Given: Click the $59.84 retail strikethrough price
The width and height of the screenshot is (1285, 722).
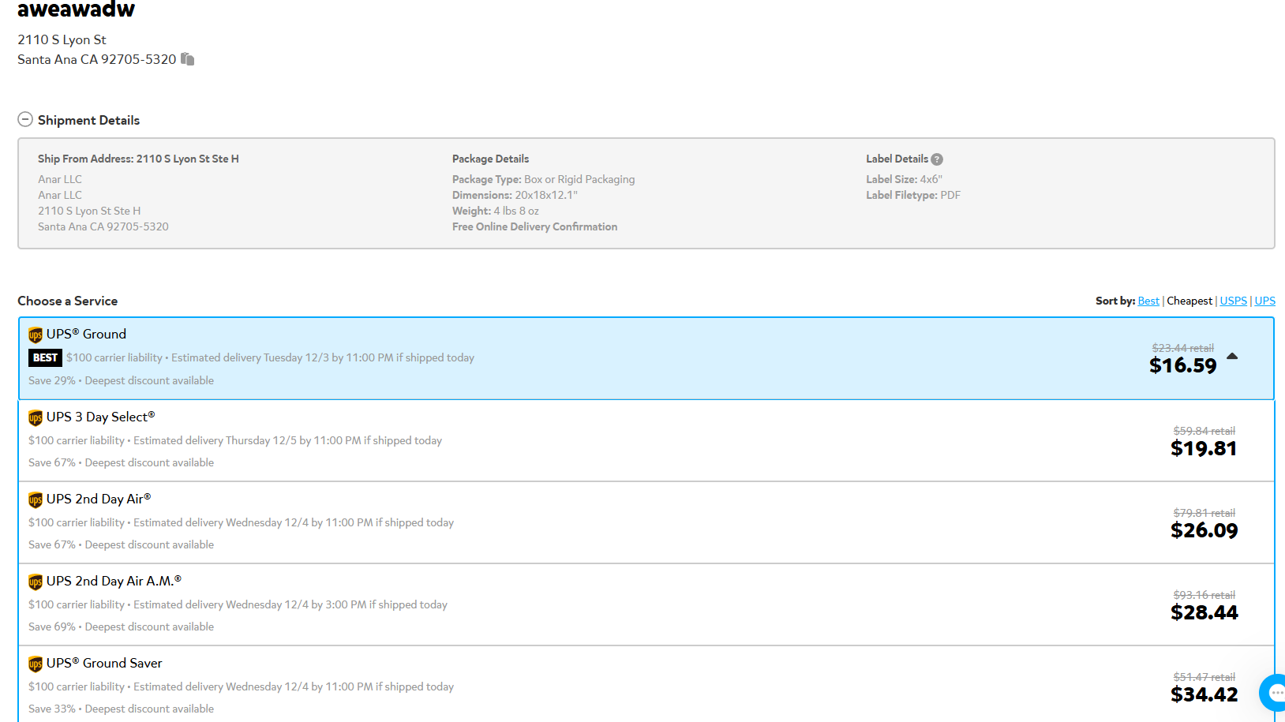Looking at the screenshot, I should [1204, 431].
